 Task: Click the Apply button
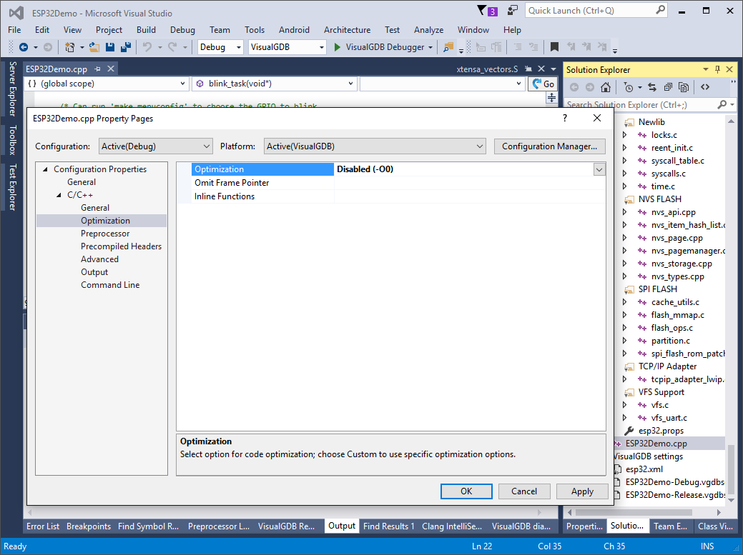[582, 491]
